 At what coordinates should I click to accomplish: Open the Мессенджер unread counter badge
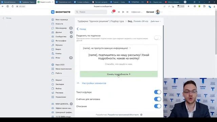tap(71, 28)
